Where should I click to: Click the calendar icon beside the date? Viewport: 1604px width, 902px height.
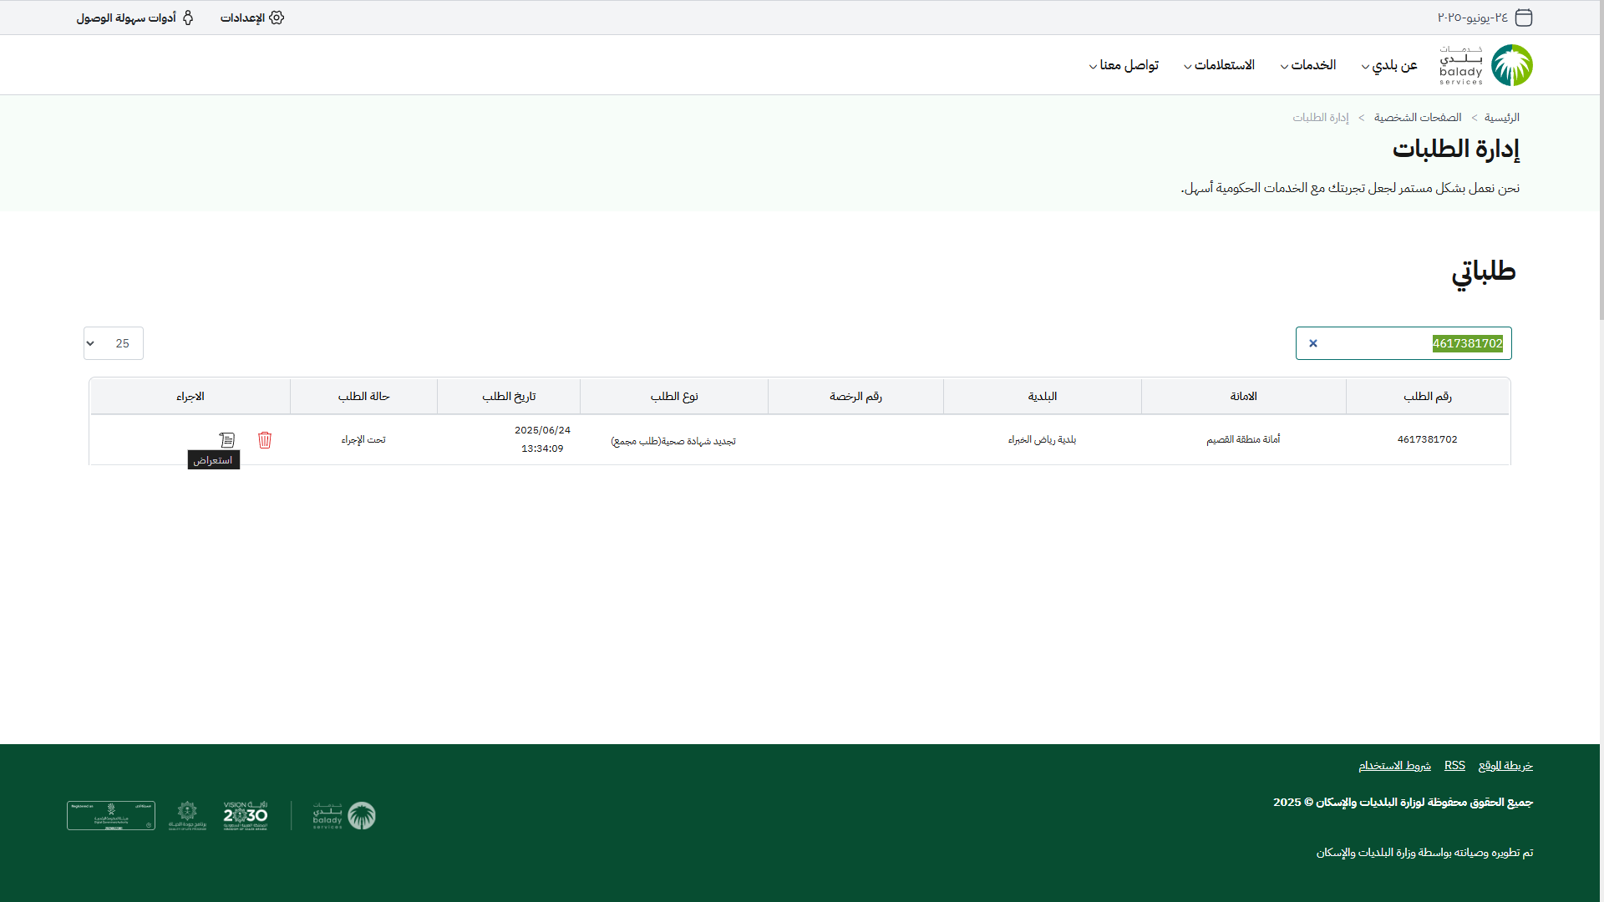(1524, 18)
